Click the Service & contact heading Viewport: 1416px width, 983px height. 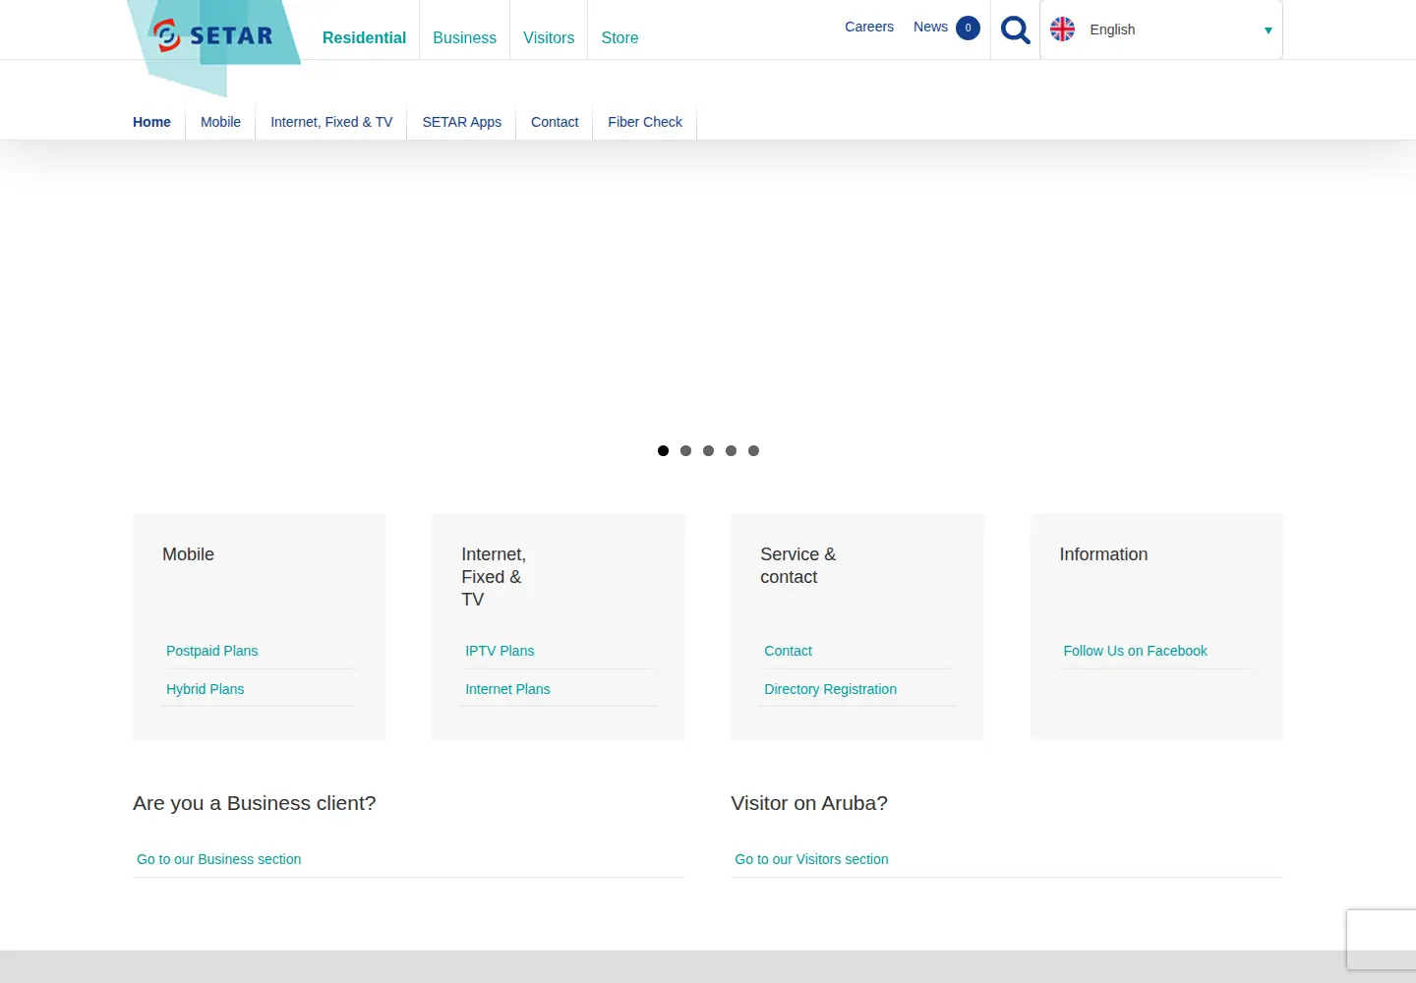click(x=797, y=565)
